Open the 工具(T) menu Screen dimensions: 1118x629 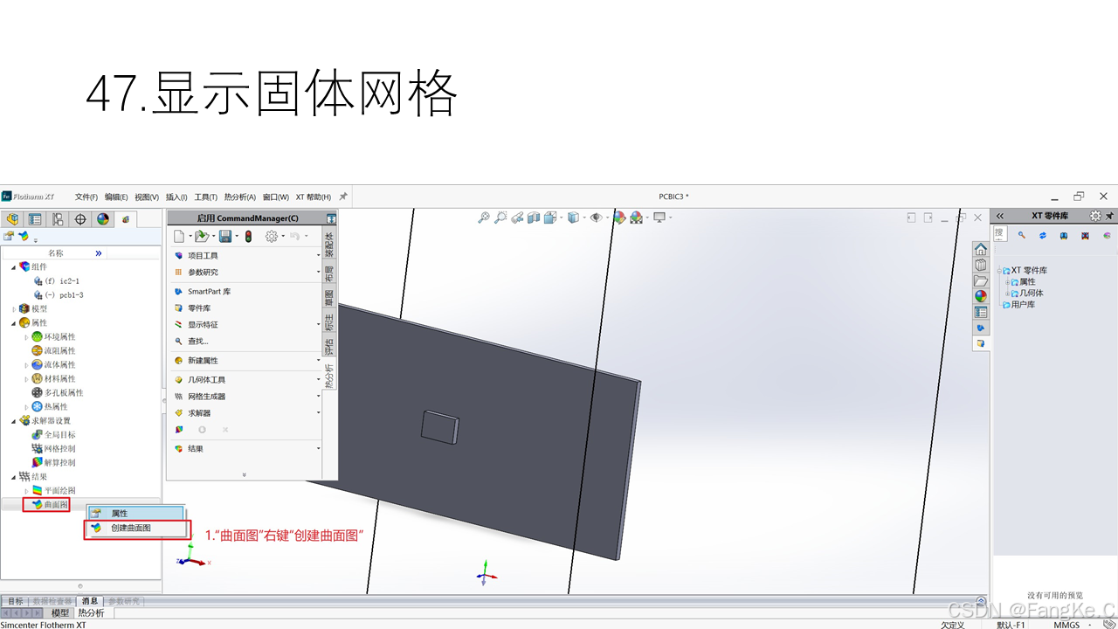tap(206, 197)
